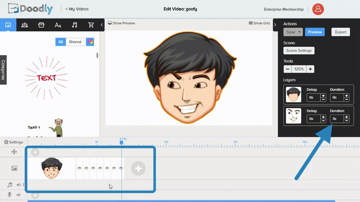
Task: Click the color wheel filter icon
Action: click(x=90, y=42)
